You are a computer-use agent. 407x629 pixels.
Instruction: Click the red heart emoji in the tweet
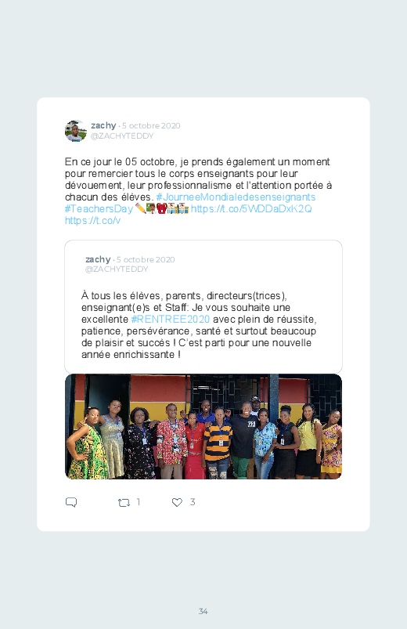161,208
